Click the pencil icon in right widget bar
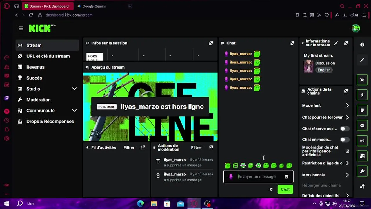Image resolution: width=371 pixels, height=209 pixels. coord(362,60)
